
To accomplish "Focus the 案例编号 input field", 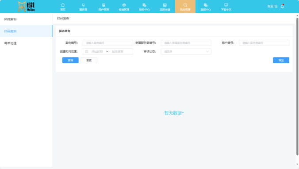I will click(x=108, y=43).
